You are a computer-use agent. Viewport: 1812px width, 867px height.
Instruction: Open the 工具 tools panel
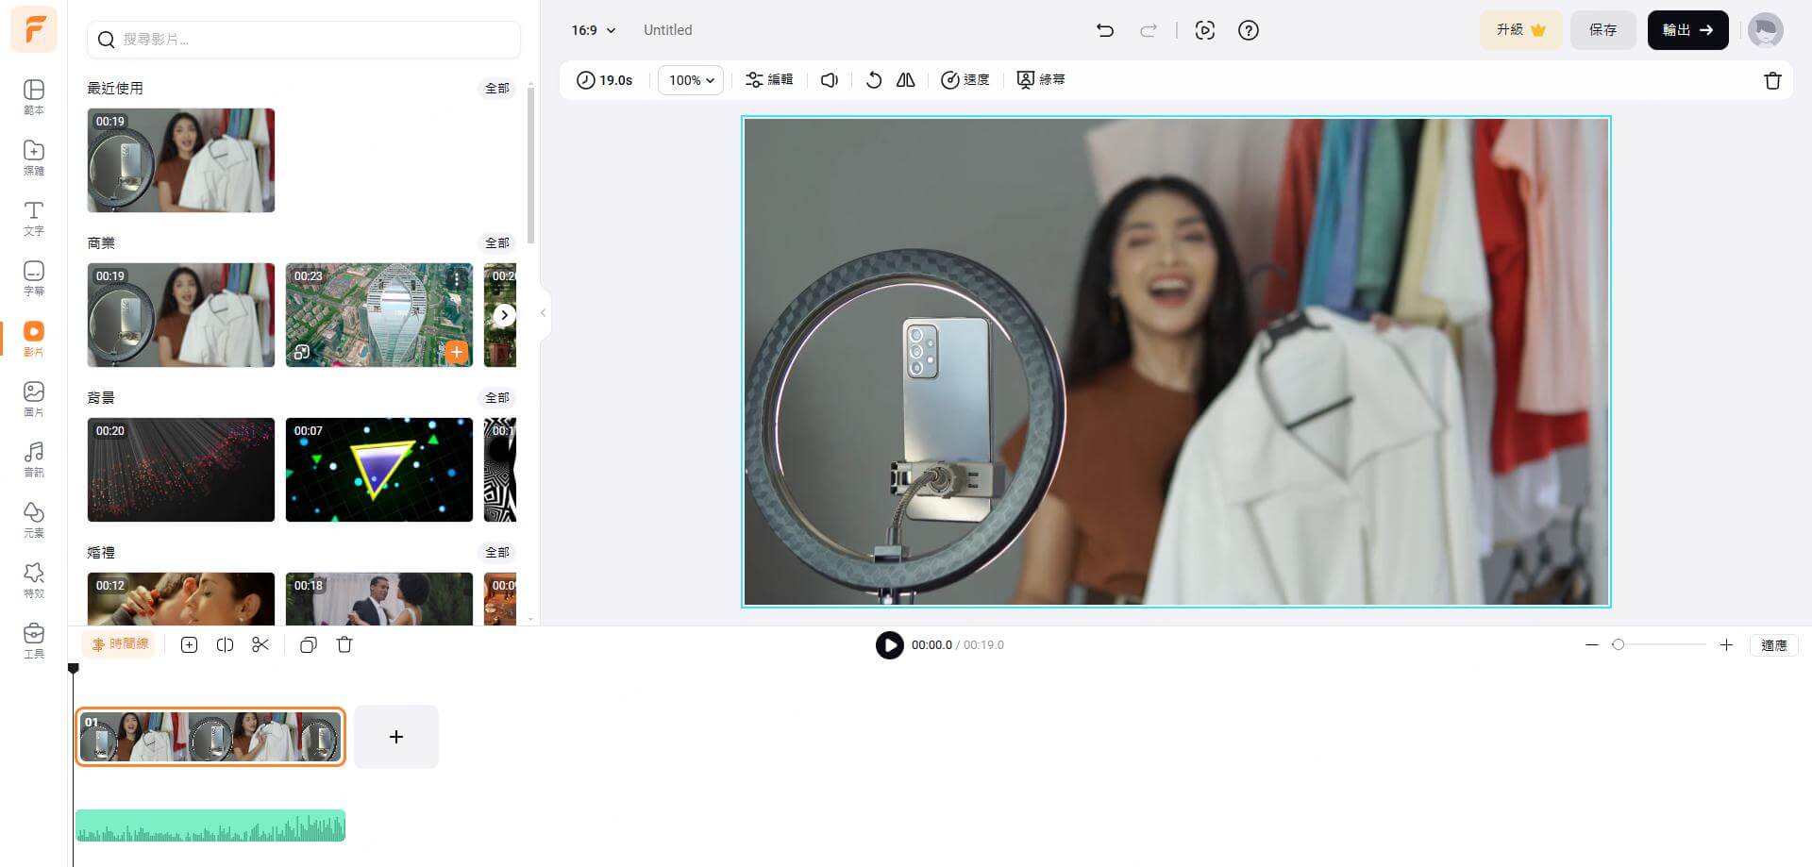pos(33,641)
